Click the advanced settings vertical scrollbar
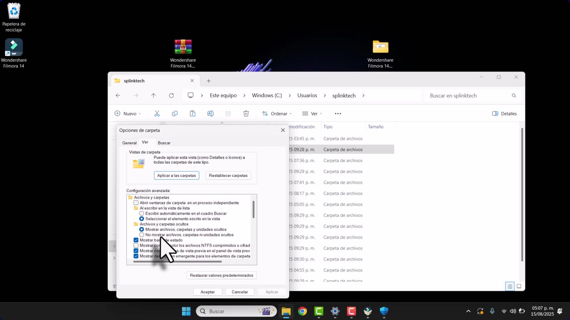This screenshot has height=320, width=570. (x=253, y=209)
